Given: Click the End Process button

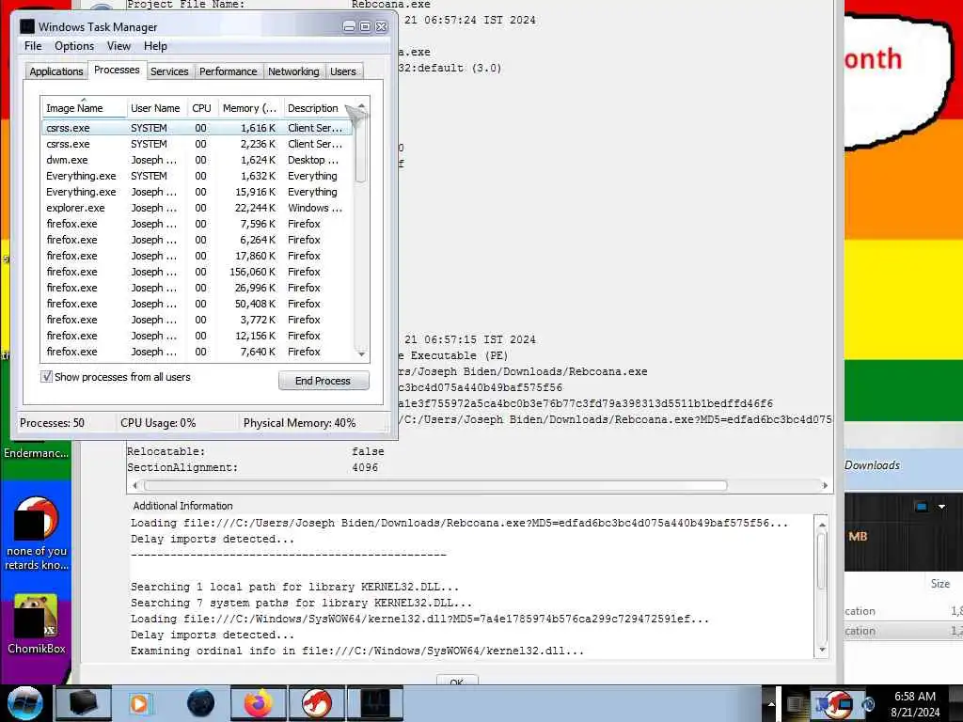Looking at the screenshot, I should tap(324, 381).
